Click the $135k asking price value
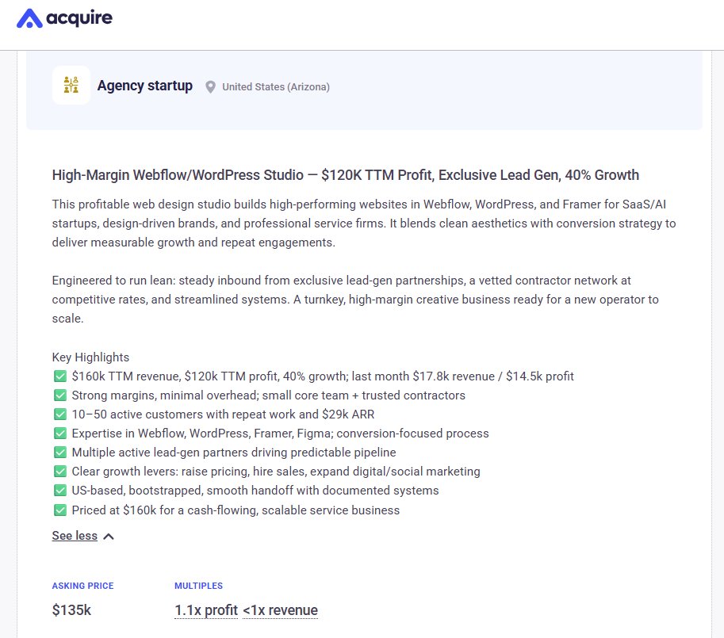 tap(71, 609)
